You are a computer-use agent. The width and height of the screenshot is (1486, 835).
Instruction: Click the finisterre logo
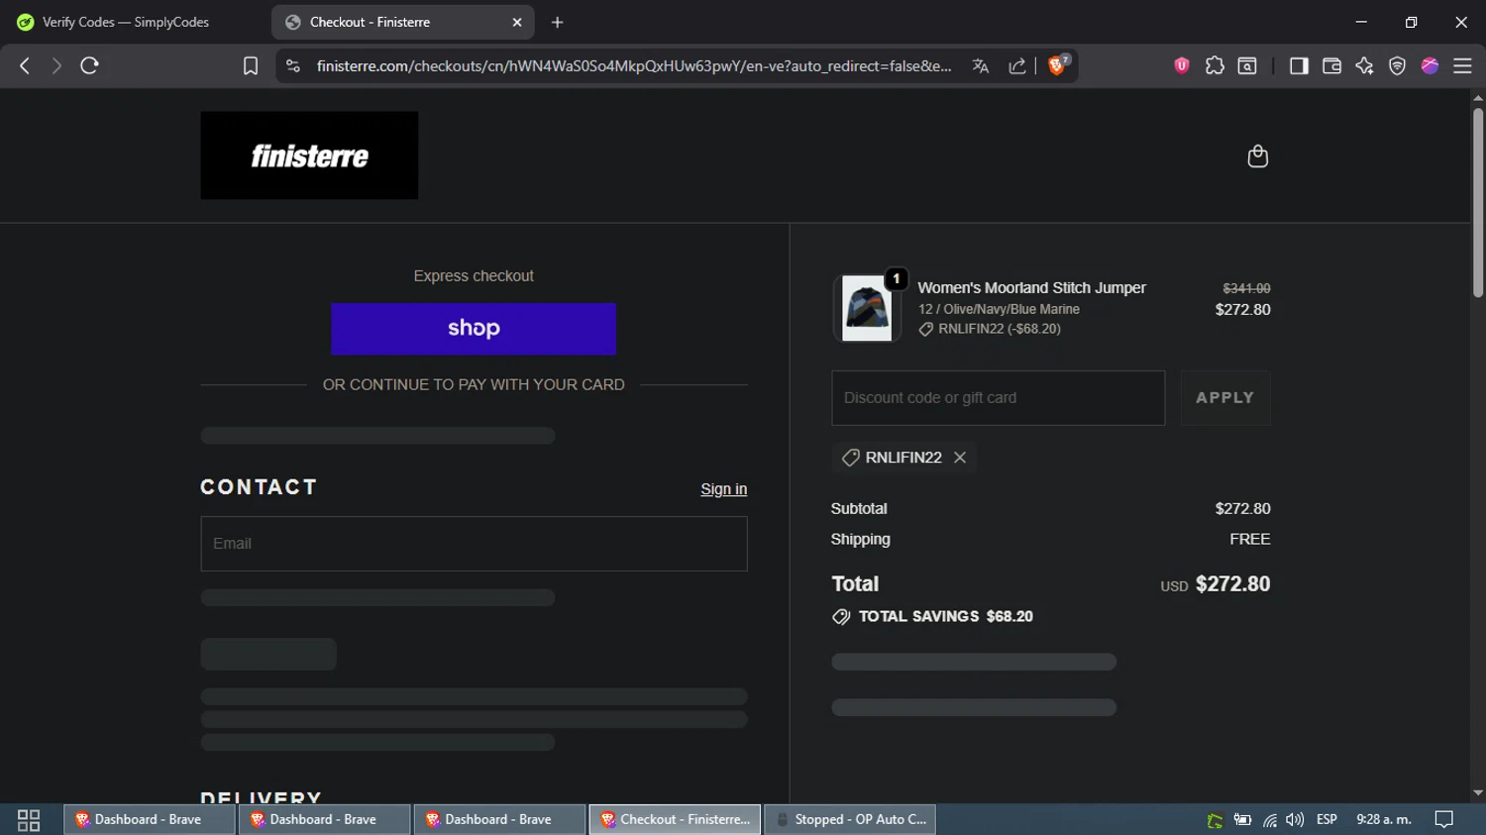coord(309,156)
